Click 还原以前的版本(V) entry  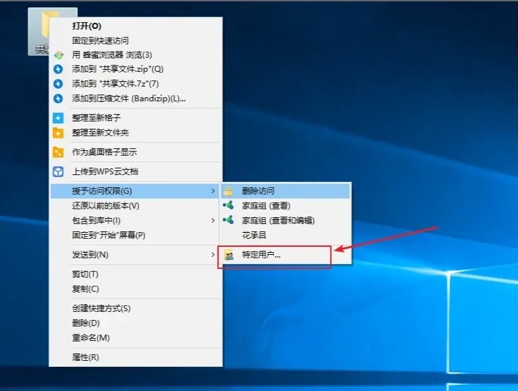(105, 206)
